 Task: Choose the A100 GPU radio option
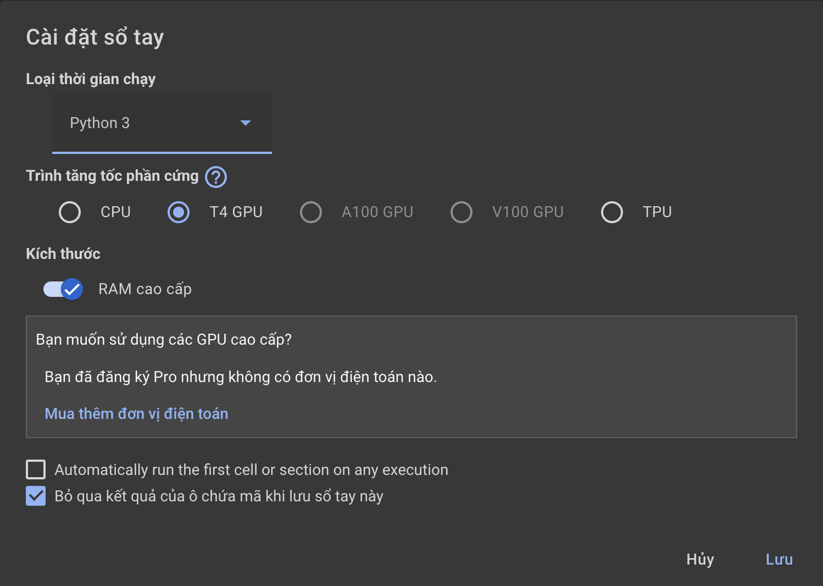pyautogui.click(x=311, y=212)
